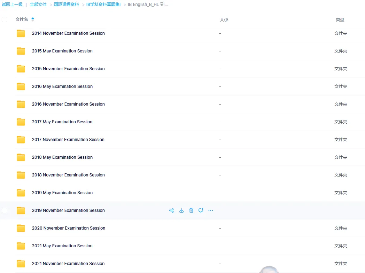Click folder icon of 2016 May Examination Session
Viewport: 365px width, 273px height.
point(21,86)
